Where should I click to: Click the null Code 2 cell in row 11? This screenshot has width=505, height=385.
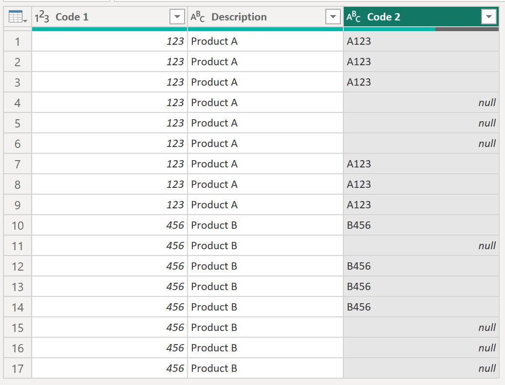point(421,246)
